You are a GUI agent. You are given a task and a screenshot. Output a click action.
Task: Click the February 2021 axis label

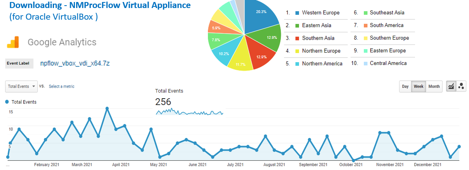(x=46, y=165)
